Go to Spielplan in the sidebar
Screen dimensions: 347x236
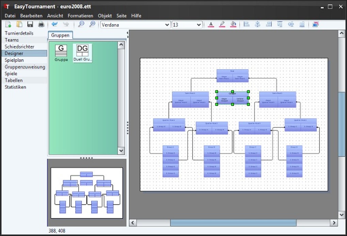[14, 60]
